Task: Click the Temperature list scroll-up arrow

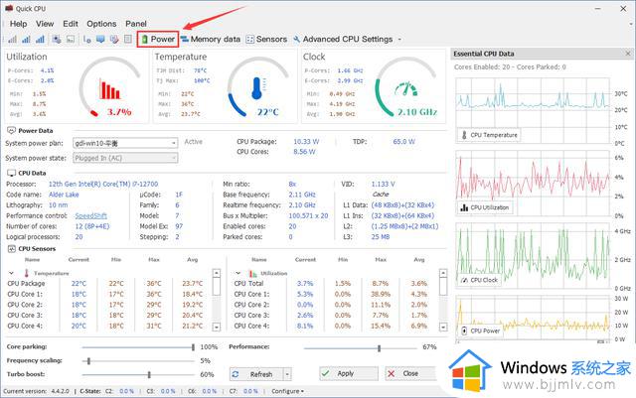Action: 217,273
